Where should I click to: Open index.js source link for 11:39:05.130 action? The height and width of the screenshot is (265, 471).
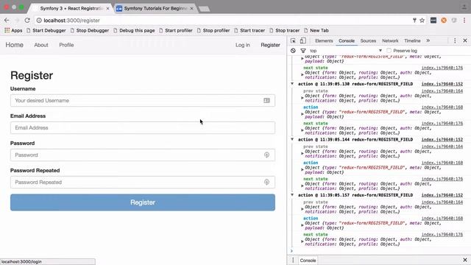pos(442,84)
